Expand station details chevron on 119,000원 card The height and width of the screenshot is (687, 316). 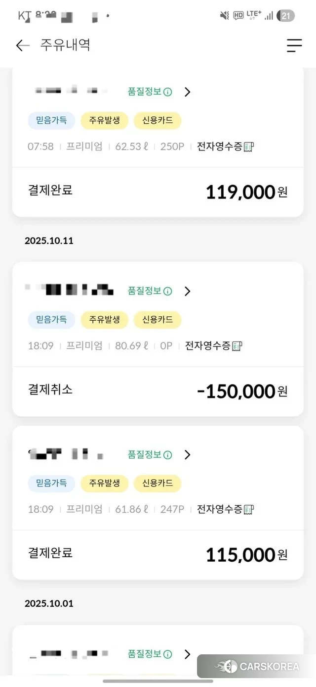[x=187, y=92]
